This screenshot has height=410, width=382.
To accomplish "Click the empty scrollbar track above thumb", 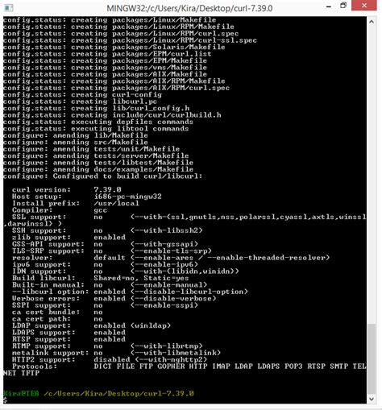I will [x=372, y=175].
